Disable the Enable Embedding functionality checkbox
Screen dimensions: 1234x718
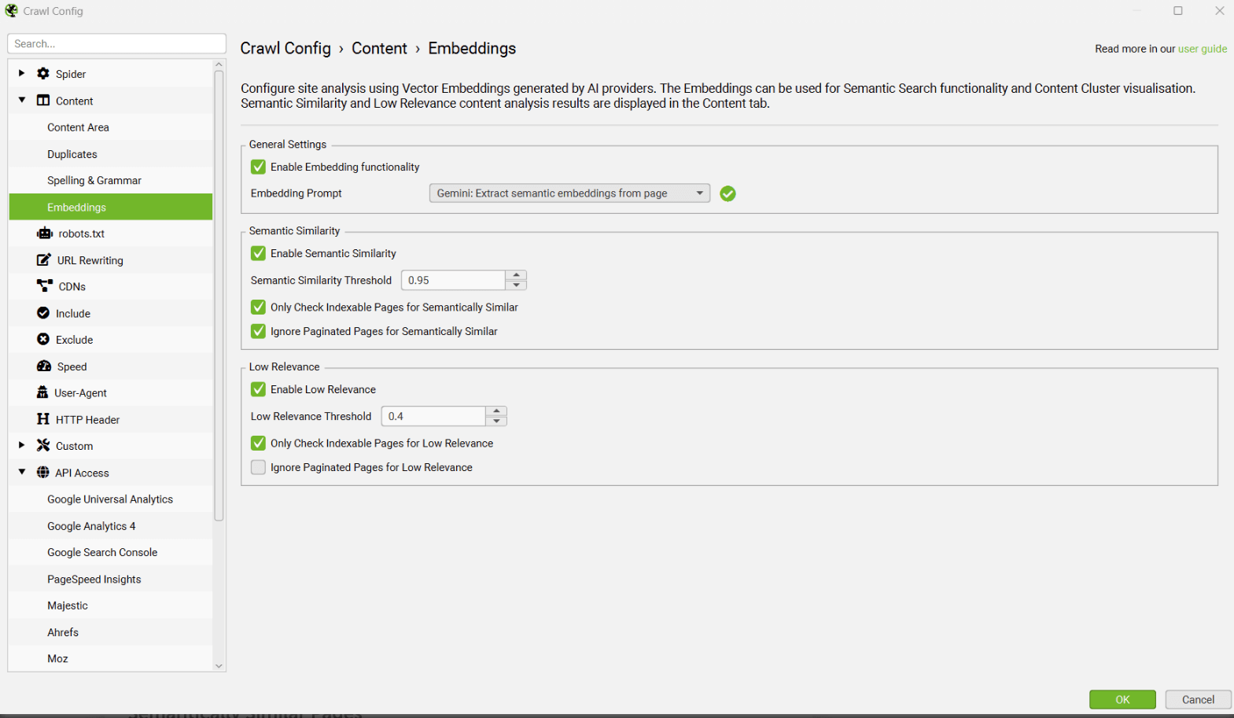pos(258,167)
